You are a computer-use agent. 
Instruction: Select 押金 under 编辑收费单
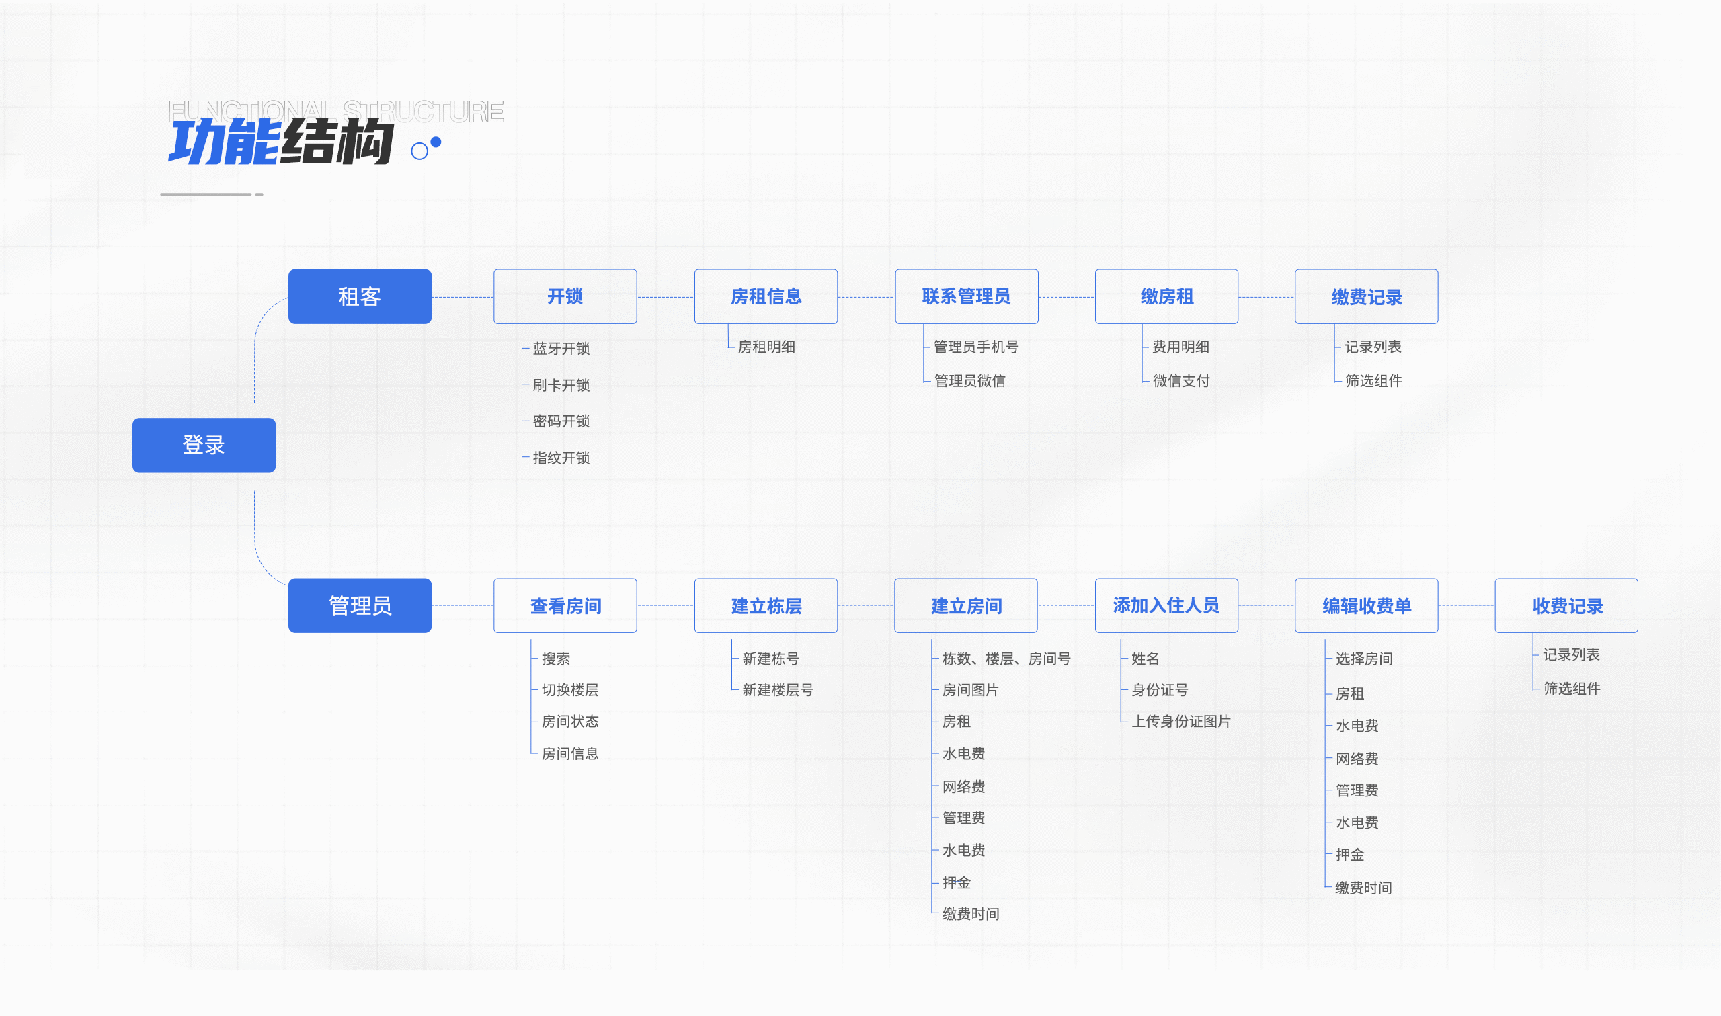coord(1350,855)
